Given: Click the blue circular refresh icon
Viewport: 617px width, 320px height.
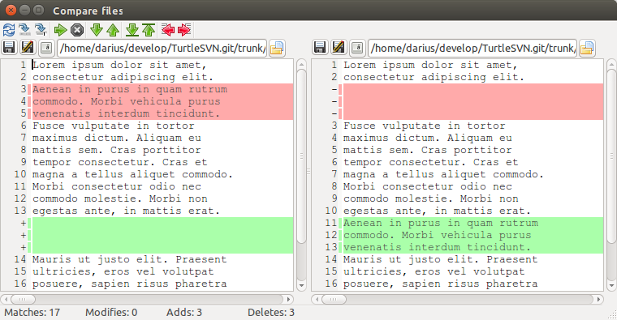Looking at the screenshot, I should tap(9, 30).
